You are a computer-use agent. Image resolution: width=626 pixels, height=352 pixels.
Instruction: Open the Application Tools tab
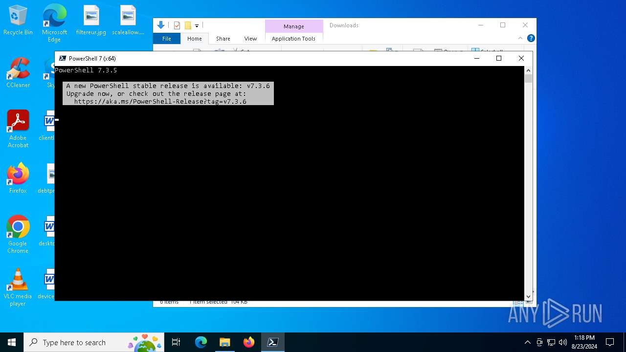point(293,39)
